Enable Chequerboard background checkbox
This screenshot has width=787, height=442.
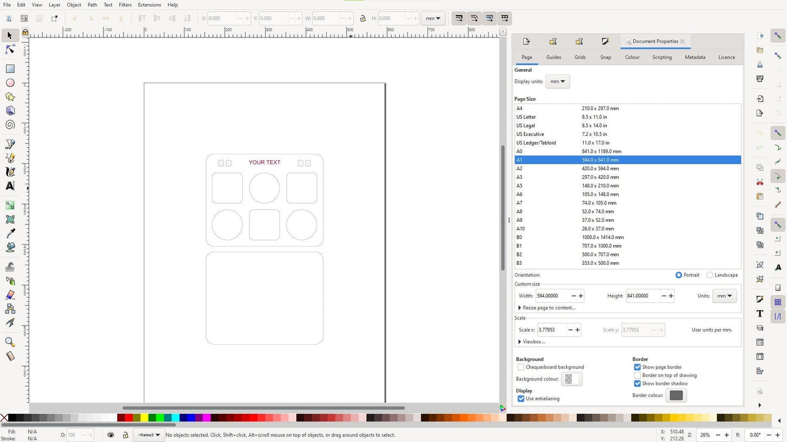(521, 368)
